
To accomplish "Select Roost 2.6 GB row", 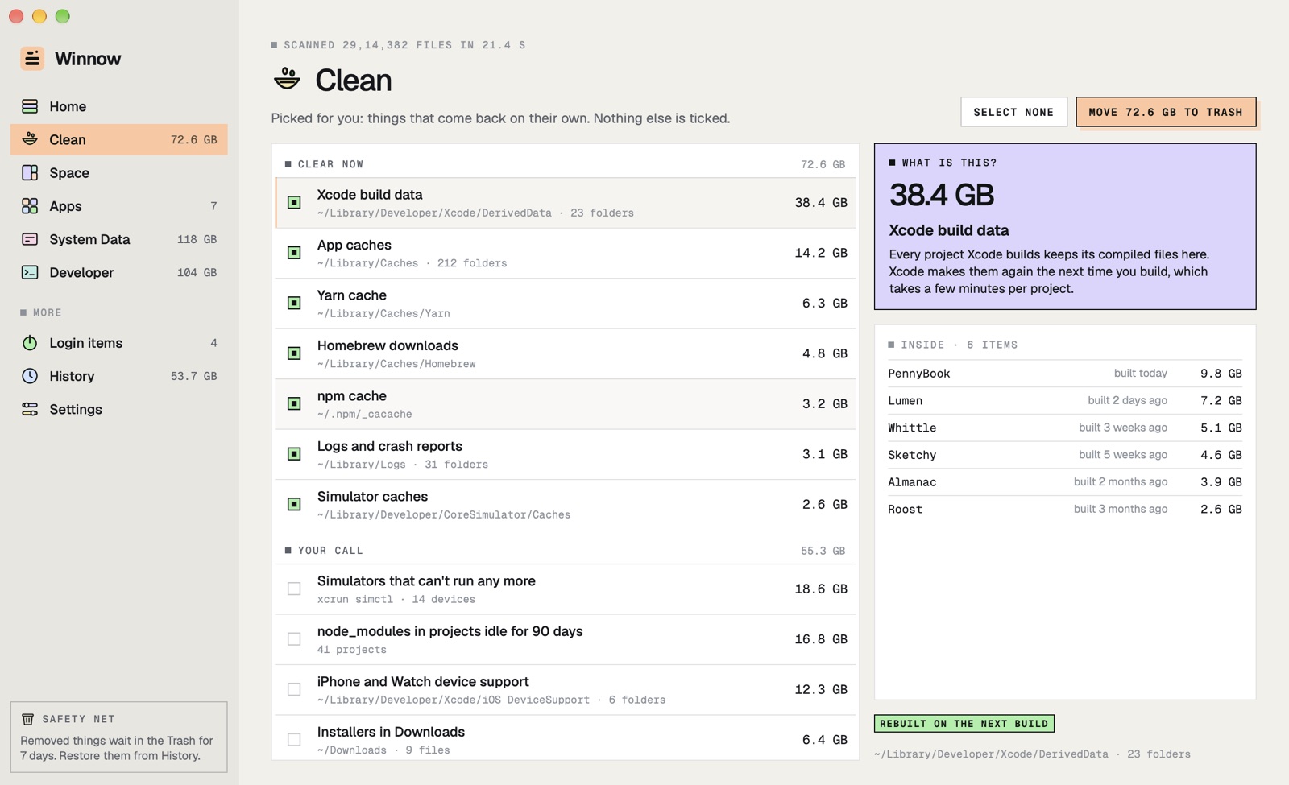I will point(1065,509).
